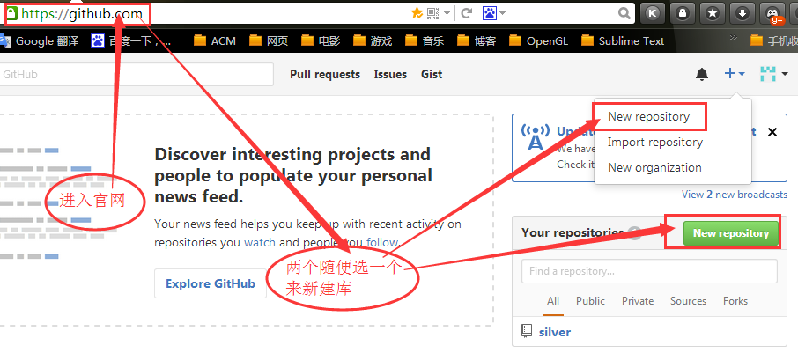Dismiss the broadcast announcement with X

point(772,132)
